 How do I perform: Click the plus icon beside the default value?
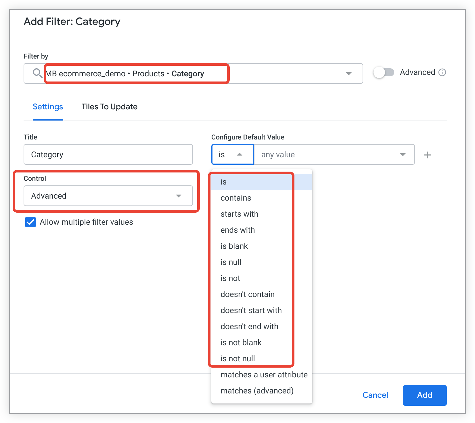[x=428, y=154]
